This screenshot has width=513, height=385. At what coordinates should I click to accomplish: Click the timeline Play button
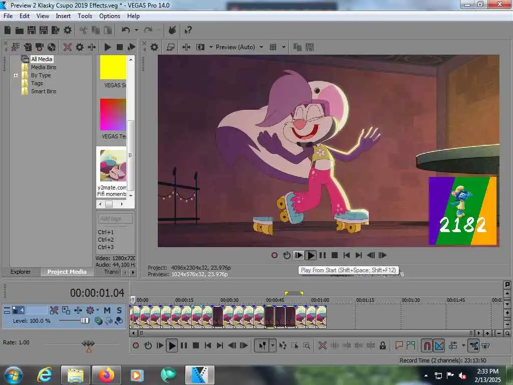(172, 346)
